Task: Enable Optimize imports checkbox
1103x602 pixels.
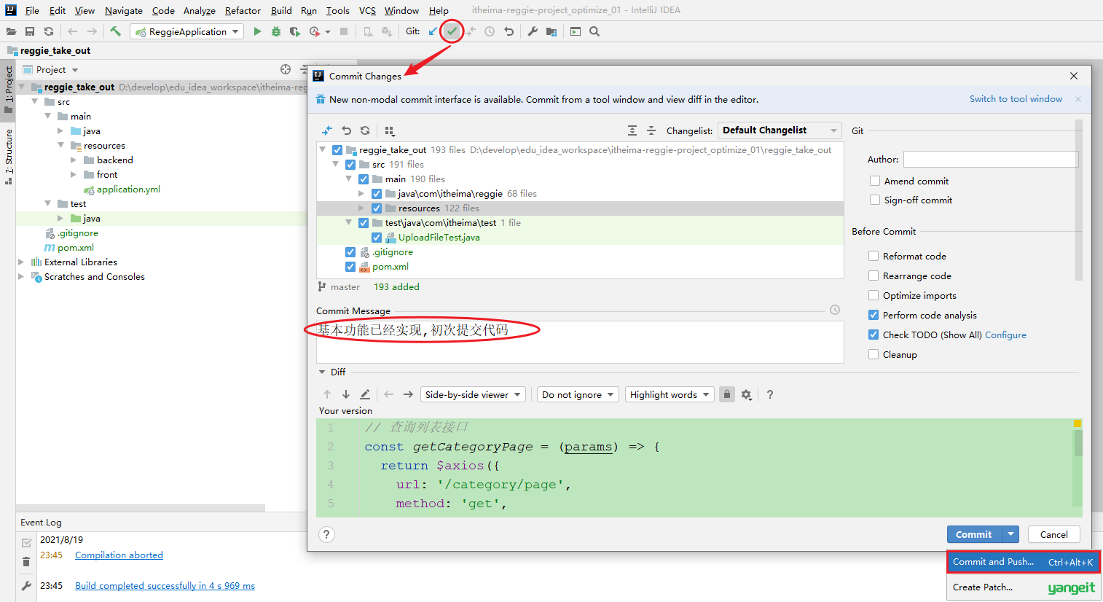Action: (x=874, y=295)
